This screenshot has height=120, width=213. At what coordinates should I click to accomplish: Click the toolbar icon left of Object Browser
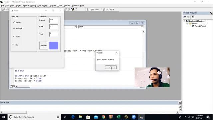pyautogui.click(x=69, y=10)
